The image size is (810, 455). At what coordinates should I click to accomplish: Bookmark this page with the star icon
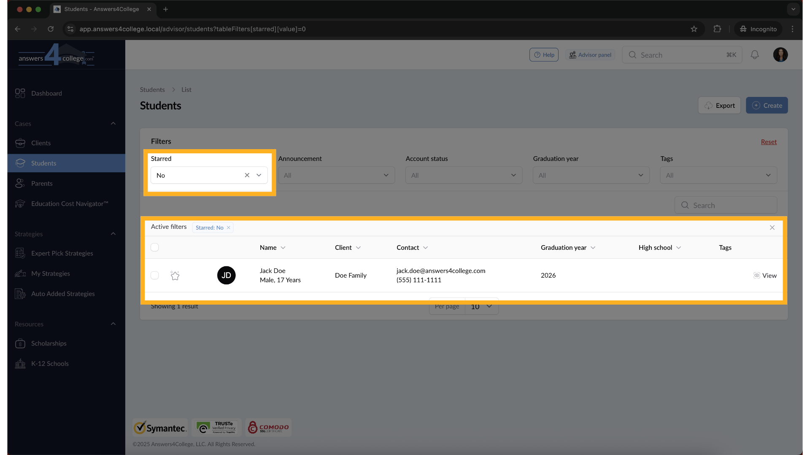[694, 29]
